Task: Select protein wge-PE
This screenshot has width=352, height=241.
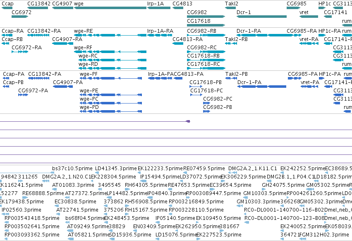Action: (x=111, y=95)
